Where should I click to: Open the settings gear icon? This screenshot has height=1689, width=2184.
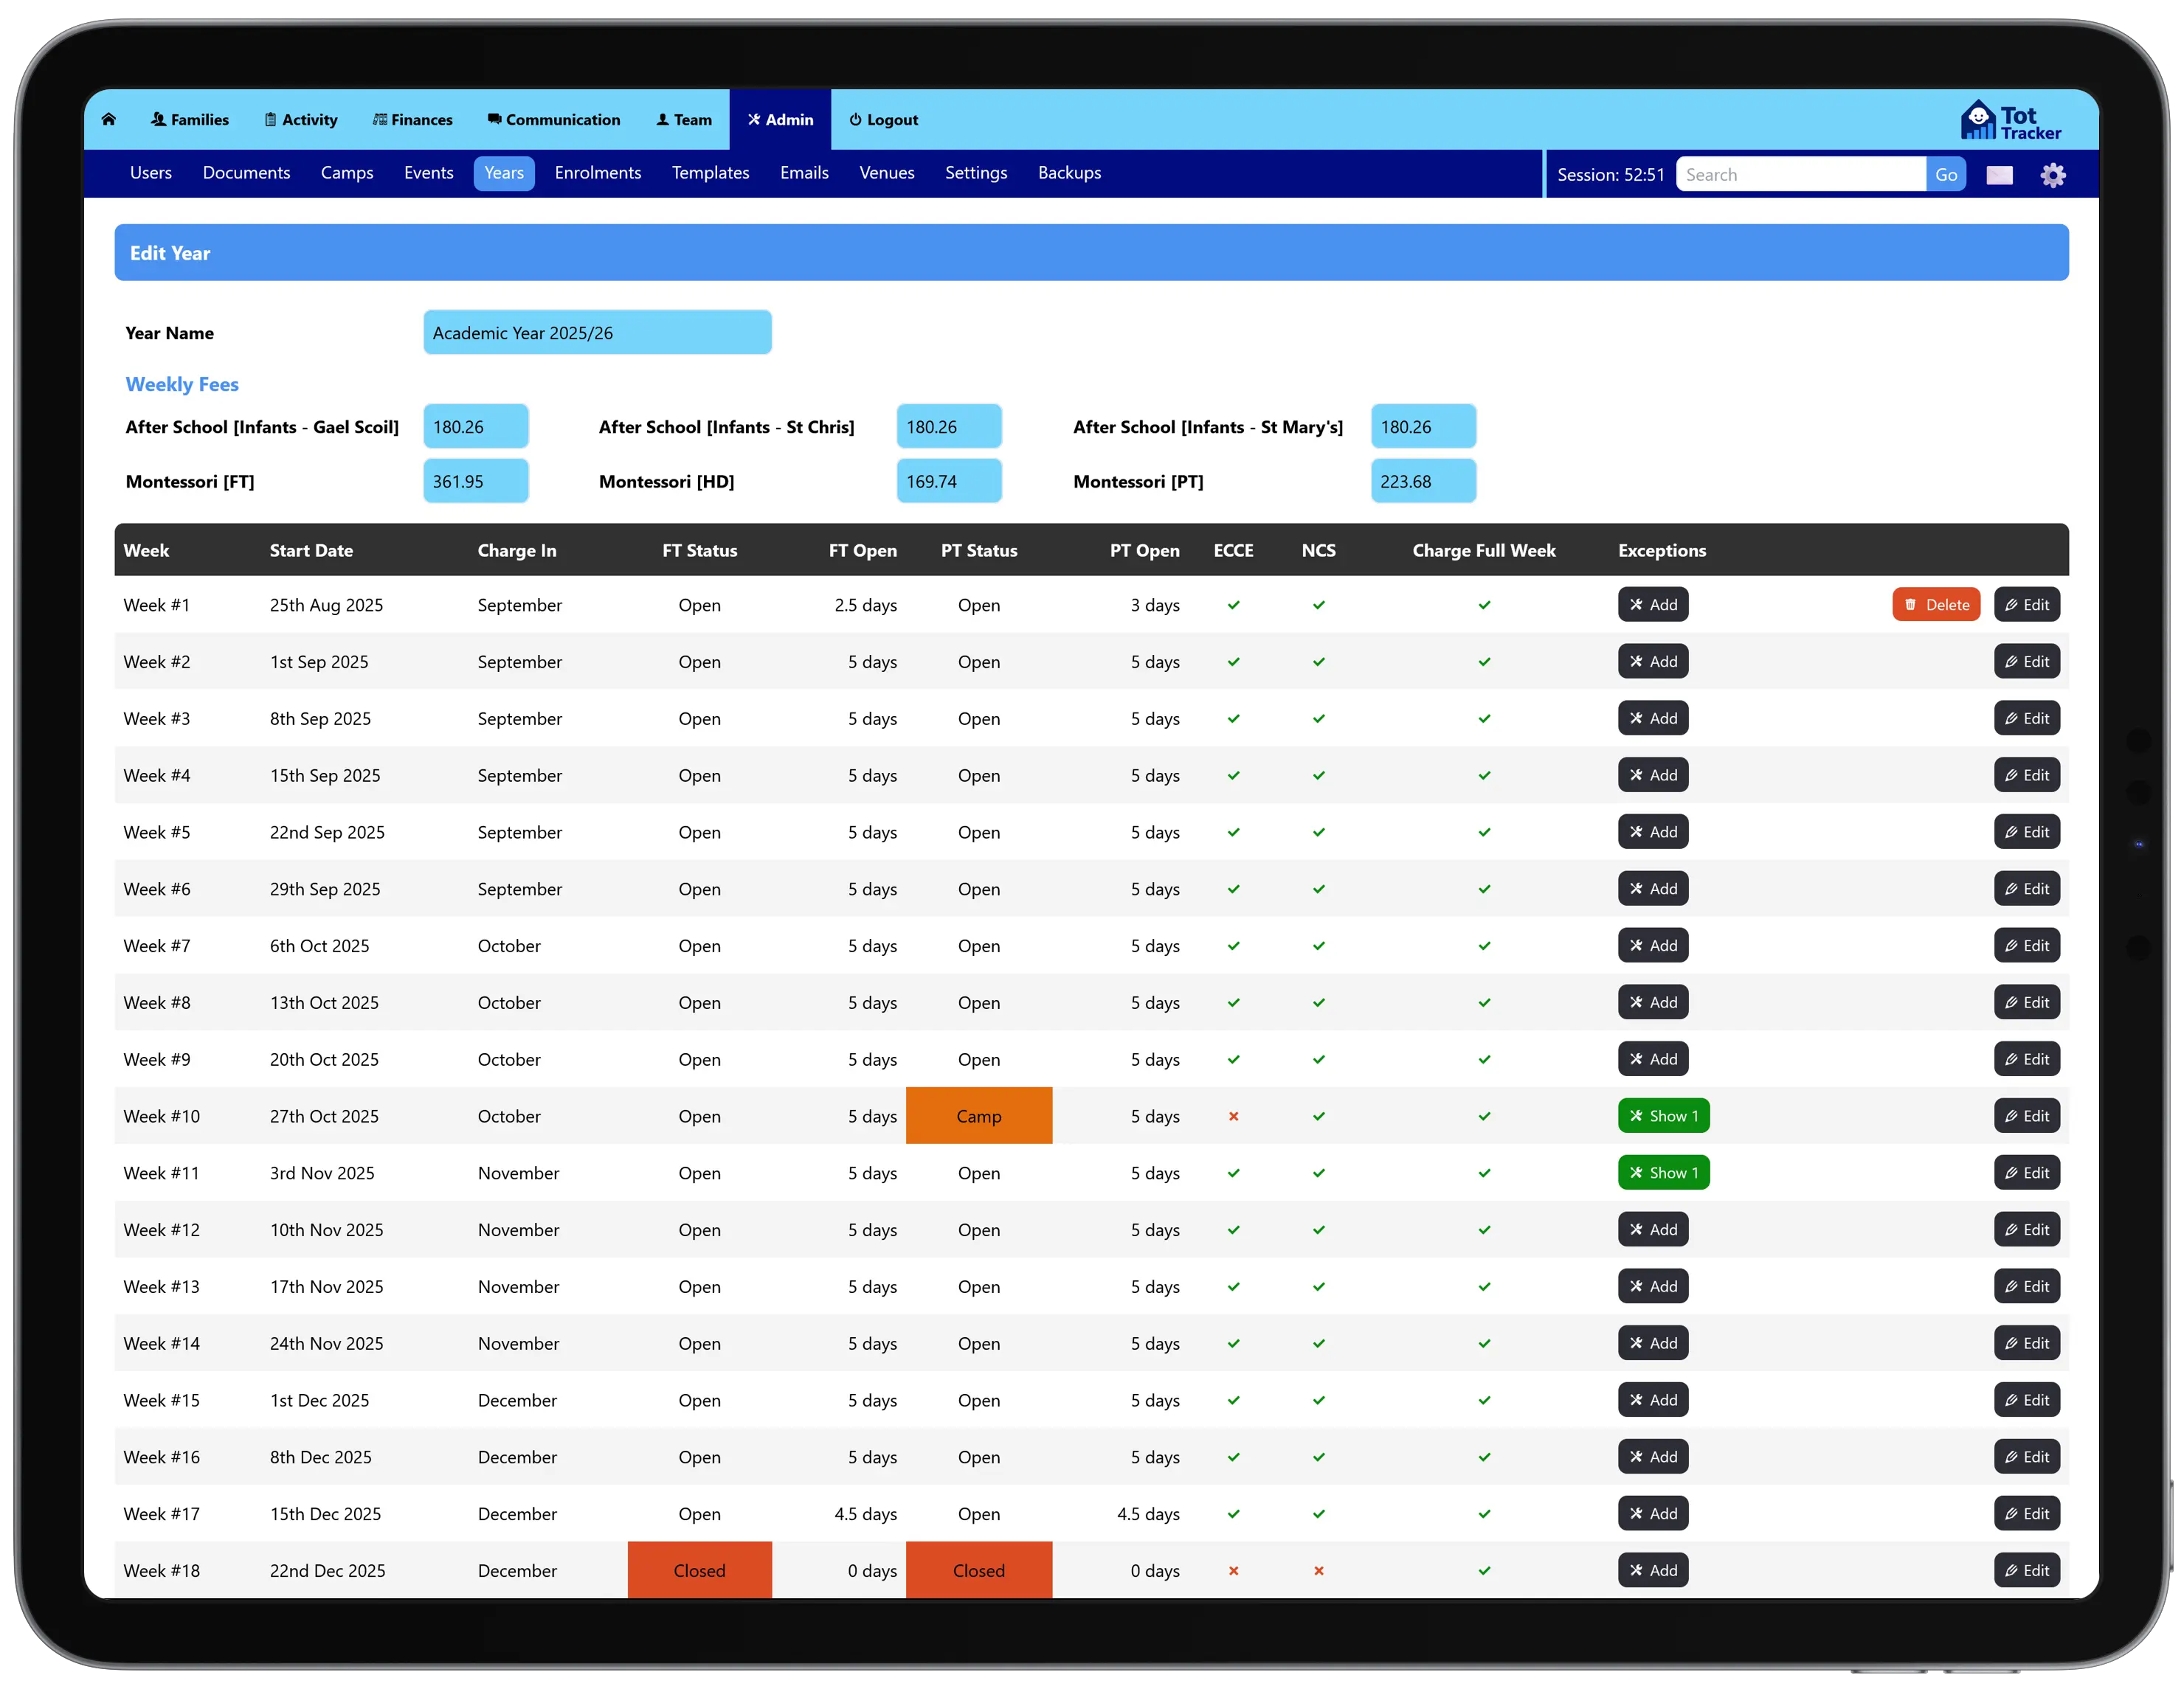coord(2053,175)
